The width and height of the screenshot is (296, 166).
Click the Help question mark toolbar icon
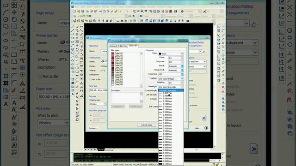(x=176, y=12)
